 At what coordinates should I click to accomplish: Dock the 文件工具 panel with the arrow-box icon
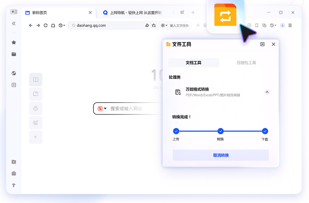[262, 44]
